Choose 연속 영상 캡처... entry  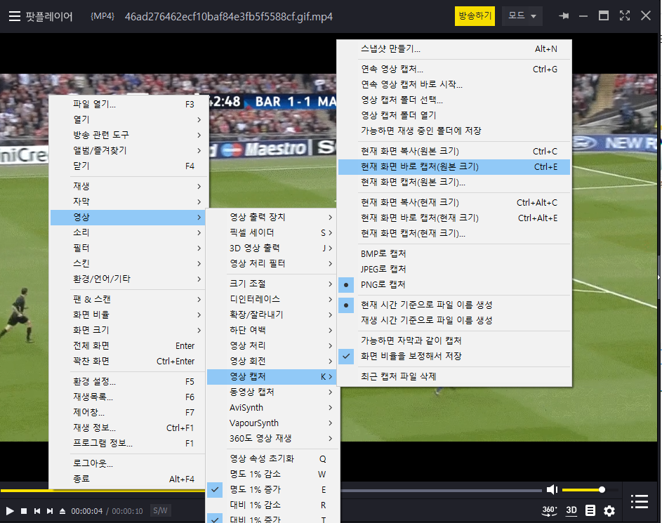(455, 69)
